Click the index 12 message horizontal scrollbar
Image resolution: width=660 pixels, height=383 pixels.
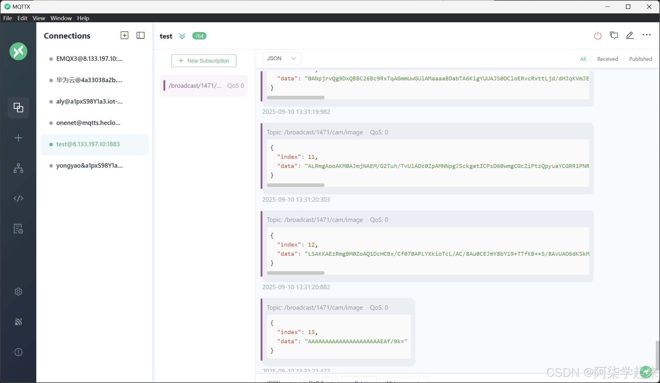(x=295, y=273)
